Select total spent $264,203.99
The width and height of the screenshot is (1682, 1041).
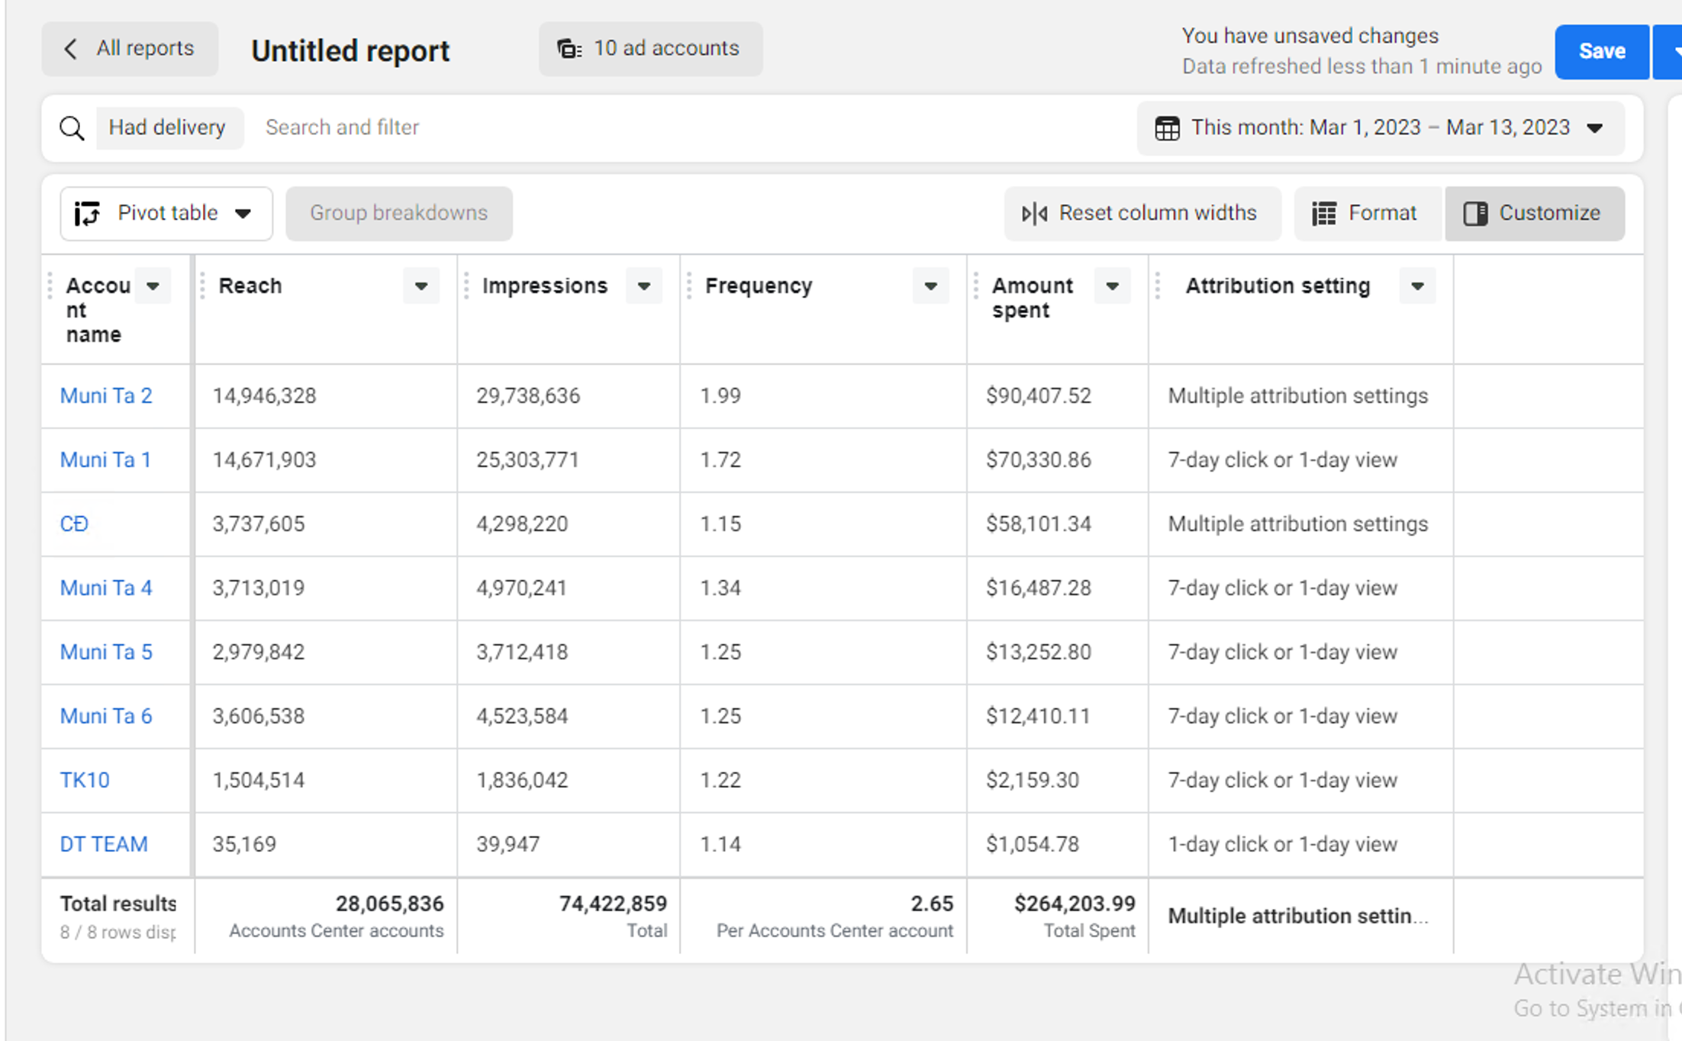(1075, 904)
